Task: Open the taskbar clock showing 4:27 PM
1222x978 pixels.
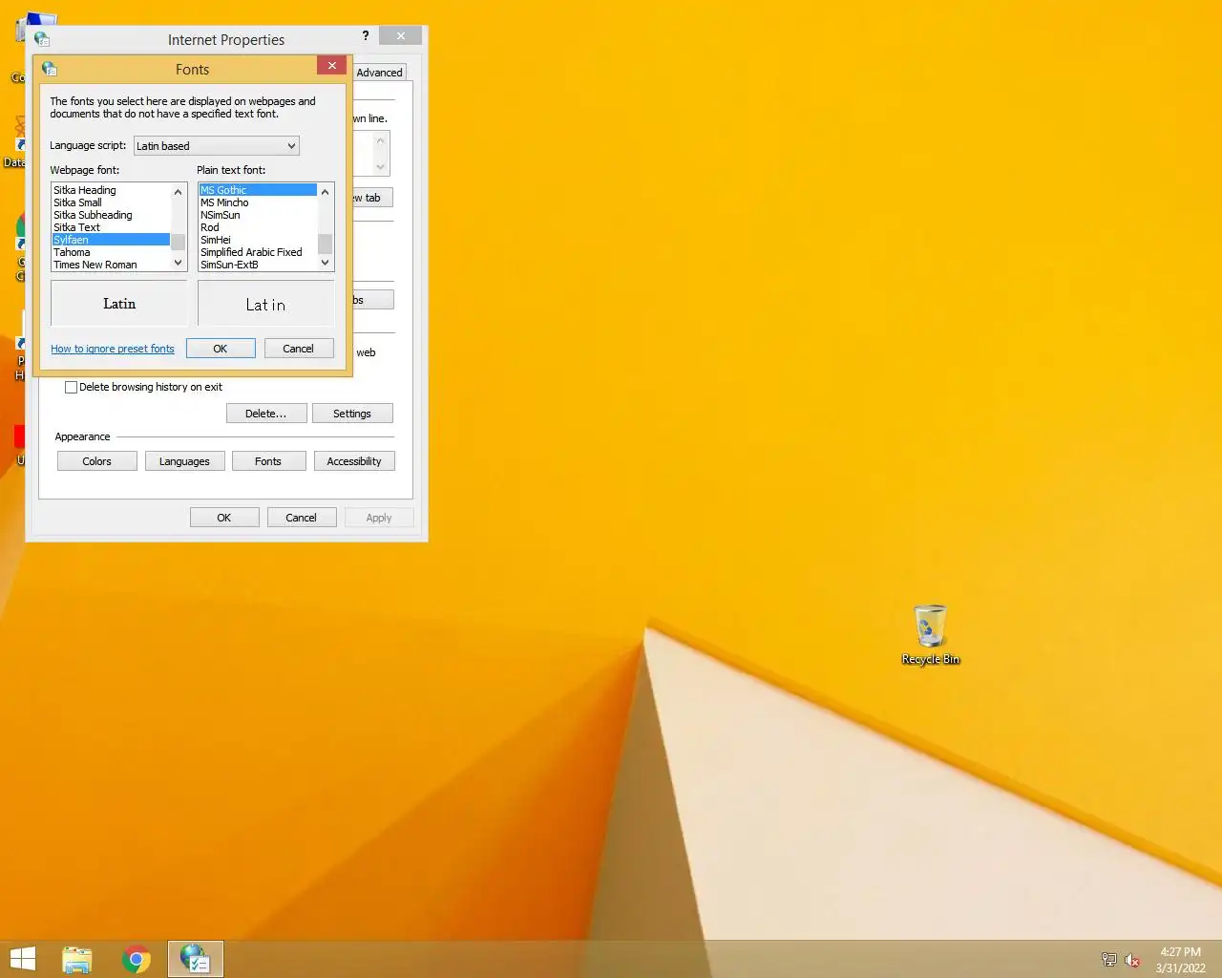Action: [x=1180, y=960]
